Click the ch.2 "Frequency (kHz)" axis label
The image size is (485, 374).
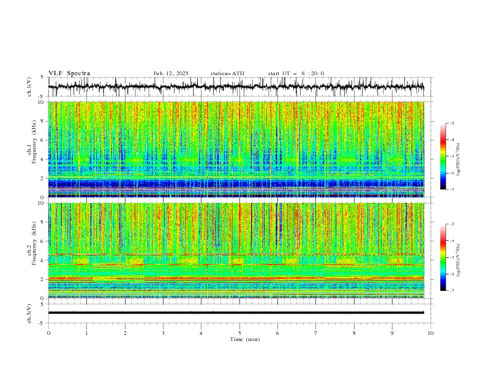click(34, 243)
